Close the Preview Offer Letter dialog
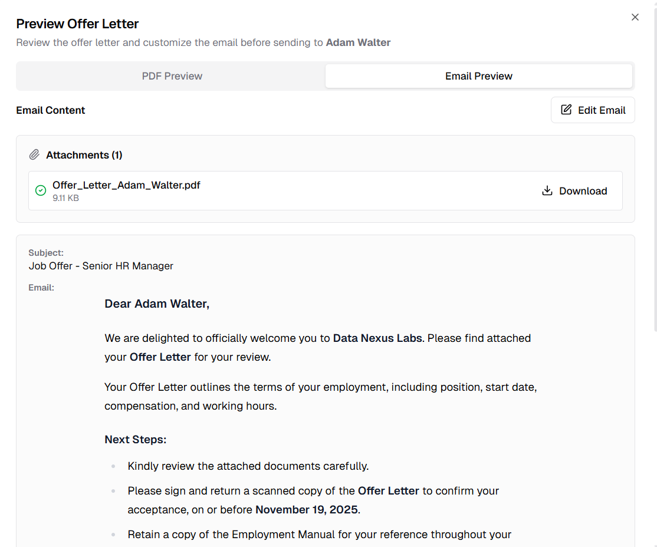 pos(635,17)
